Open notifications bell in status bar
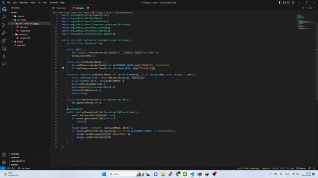The width and height of the screenshot is (318, 178). pyautogui.click(x=315, y=168)
